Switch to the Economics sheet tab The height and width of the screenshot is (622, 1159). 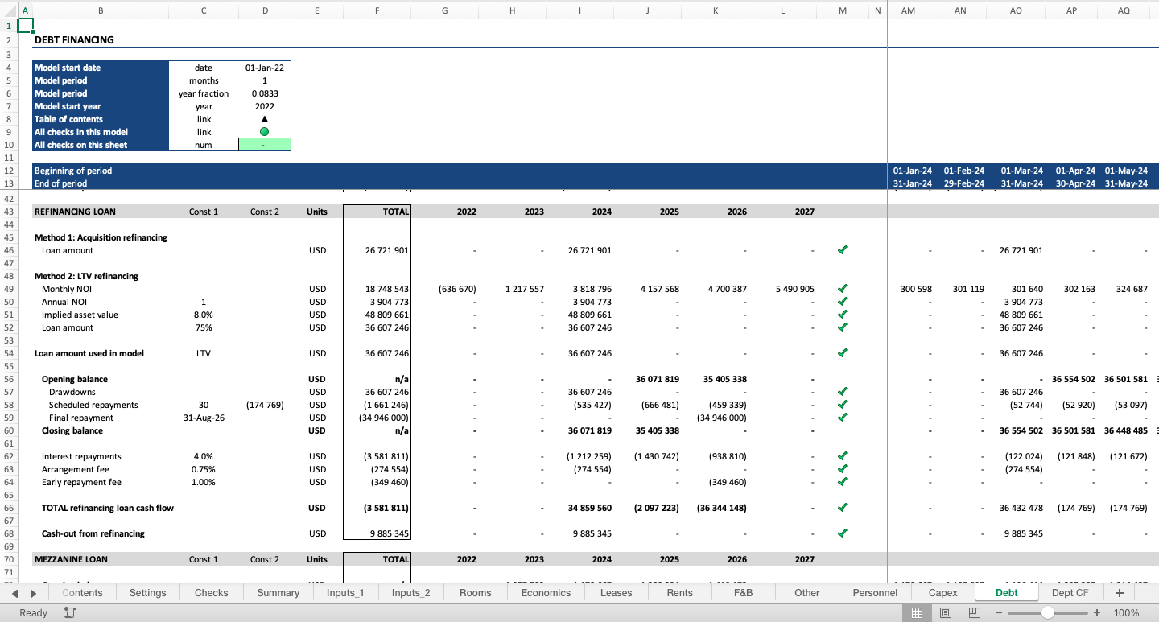click(546, 592)
